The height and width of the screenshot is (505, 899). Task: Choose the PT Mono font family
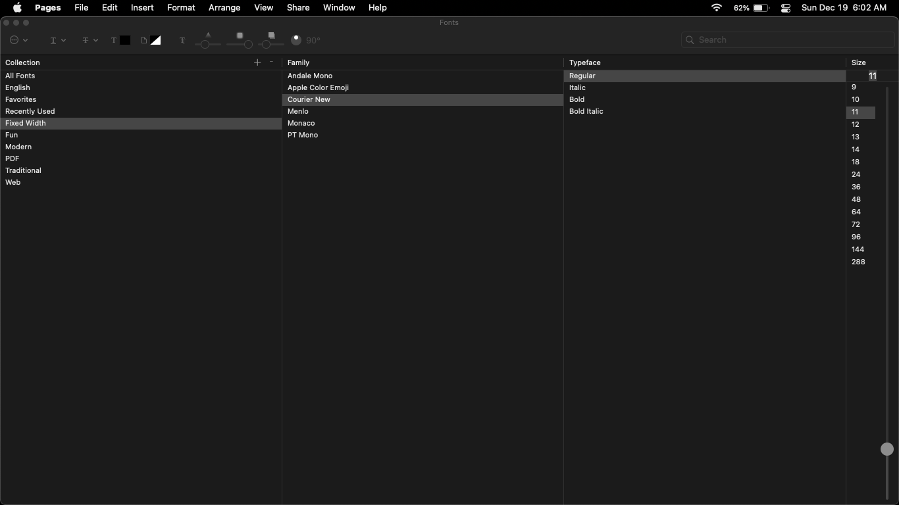click(x=423, y=135)
